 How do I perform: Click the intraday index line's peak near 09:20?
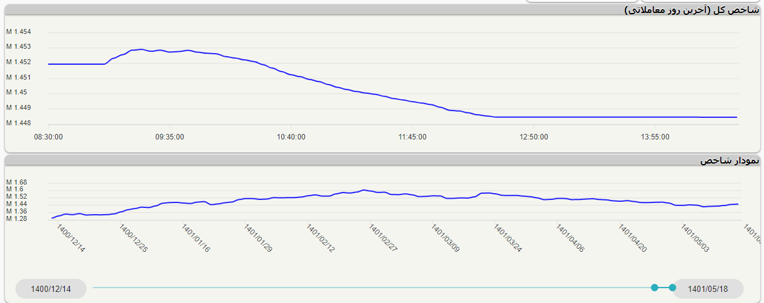click(141, 49)
